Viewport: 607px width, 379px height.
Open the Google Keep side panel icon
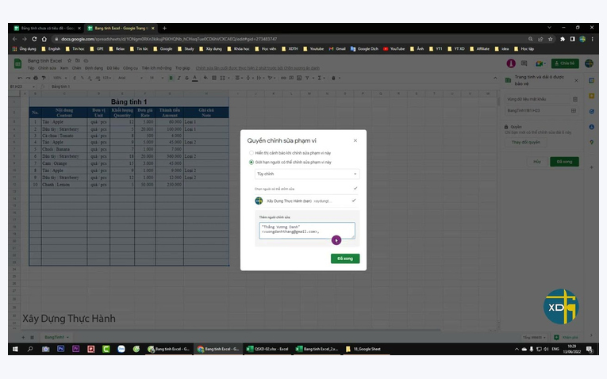(591, 96)
